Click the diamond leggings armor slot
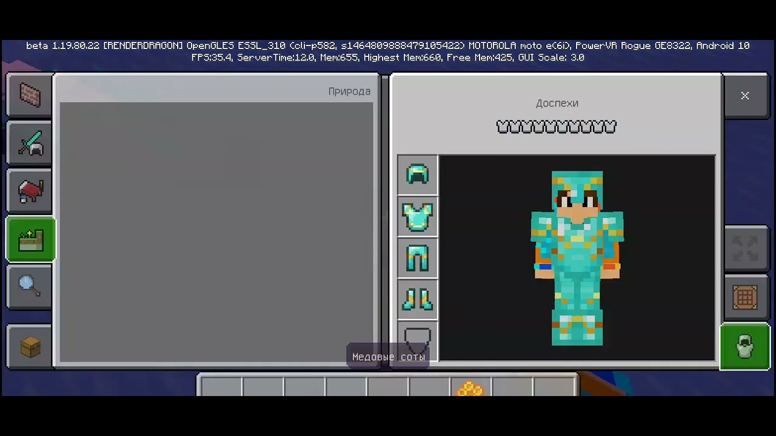The height and width of the screenshot is (436, 776). 417,258
